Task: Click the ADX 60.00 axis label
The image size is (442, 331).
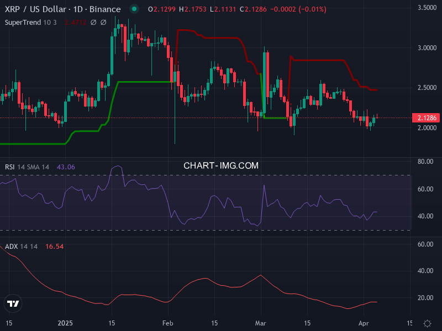Action: (425, 244)
